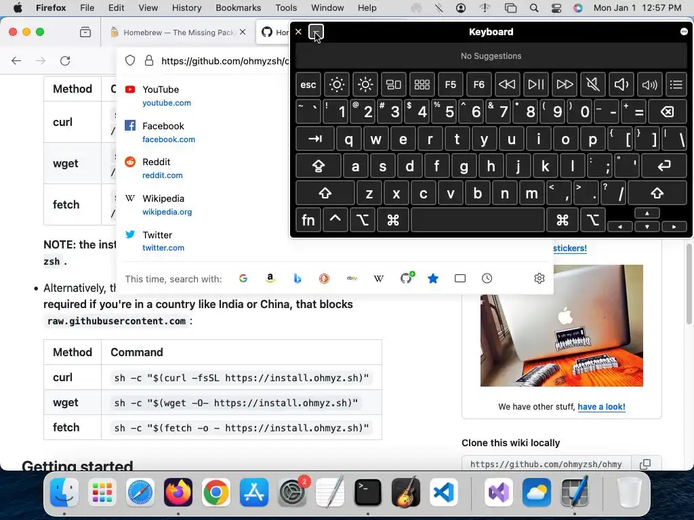Viewport: 694px width, 520px height.
Task: Search open tabs icon
Action: coord(460,278)
